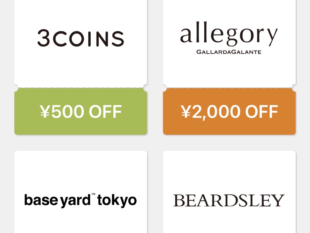The width and height of the screenshot is (310, 233).
Task: Redeem the green ¥500 OFF coupon
Action: (81, 111)
